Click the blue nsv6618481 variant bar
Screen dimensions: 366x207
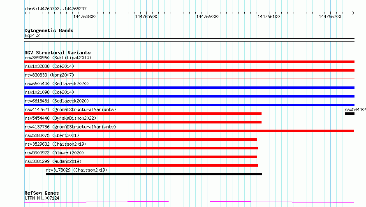tap(189, 105)
